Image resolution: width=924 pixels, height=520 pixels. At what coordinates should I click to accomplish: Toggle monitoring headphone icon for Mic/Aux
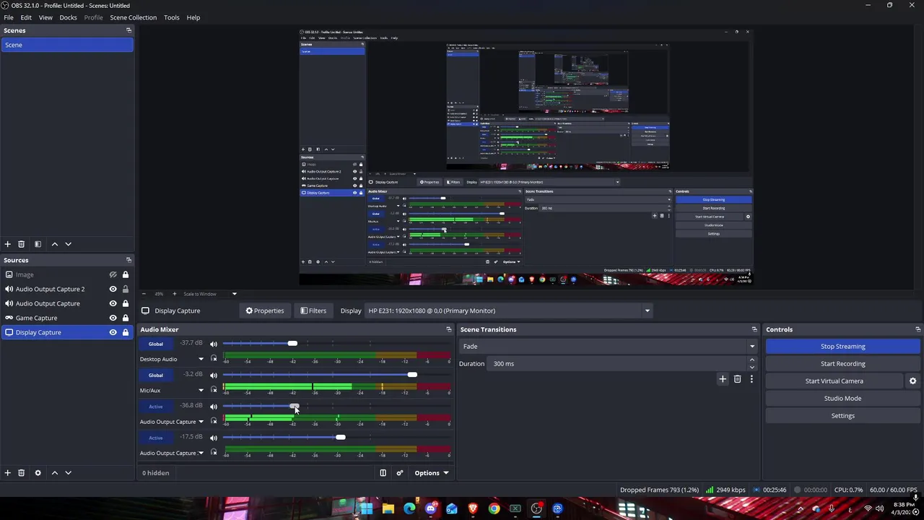pyautogui.click(x=213, y=391)
